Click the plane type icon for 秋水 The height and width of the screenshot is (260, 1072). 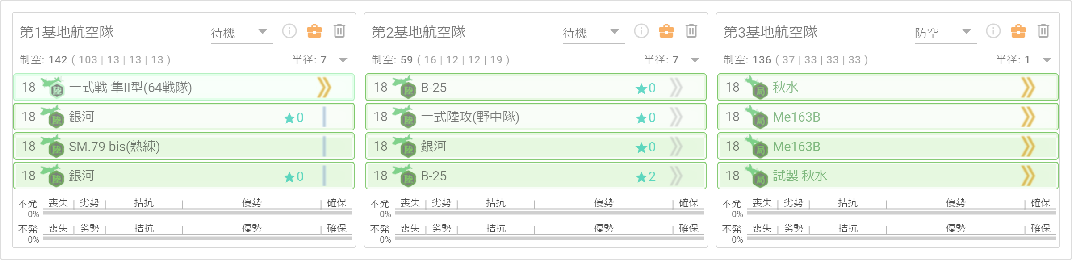(x=756, y=87)
